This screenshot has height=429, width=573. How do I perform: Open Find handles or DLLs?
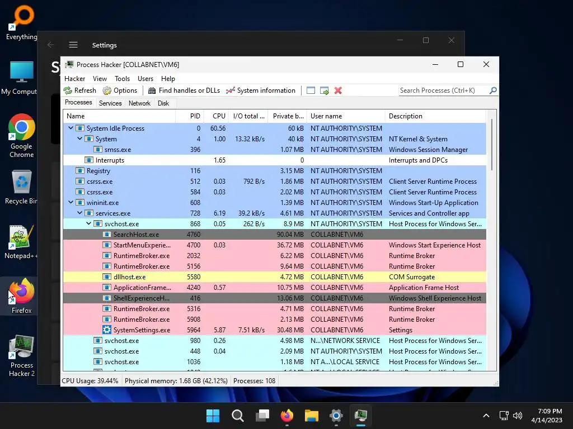coord(184,90)
